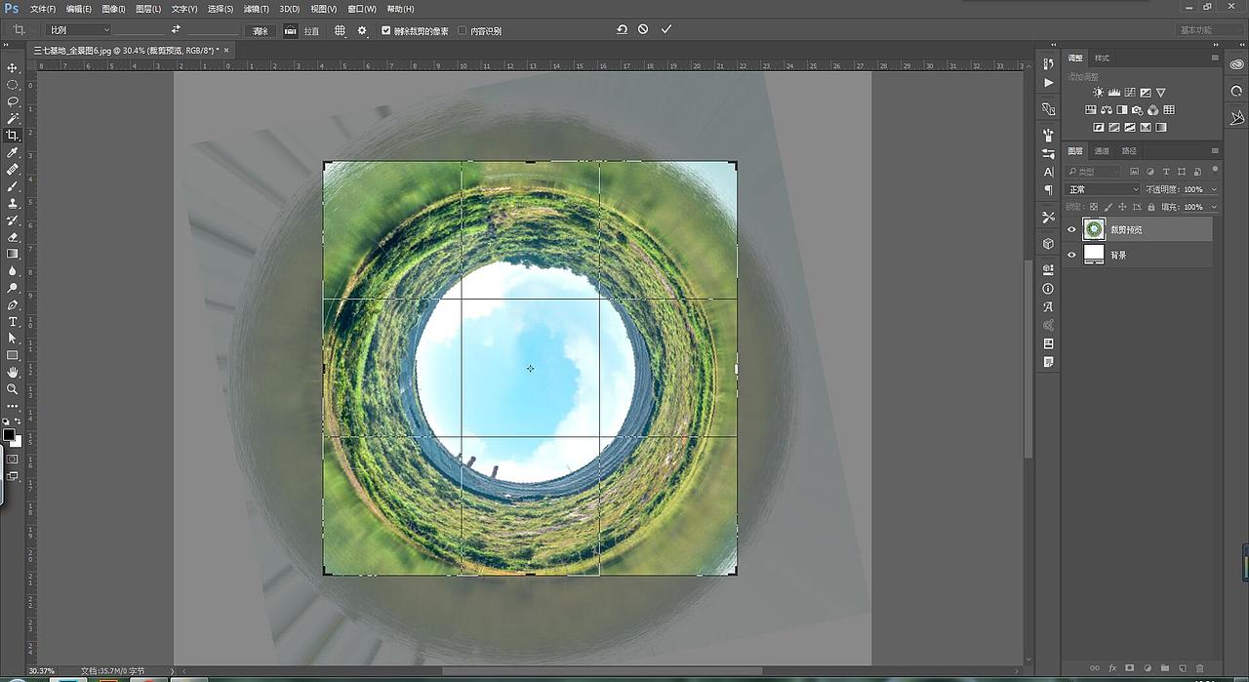The height and width of the screenshot is (682, 1249).
Task: Create a new layer in Layers panel
Action: [x=1182, y=668]
